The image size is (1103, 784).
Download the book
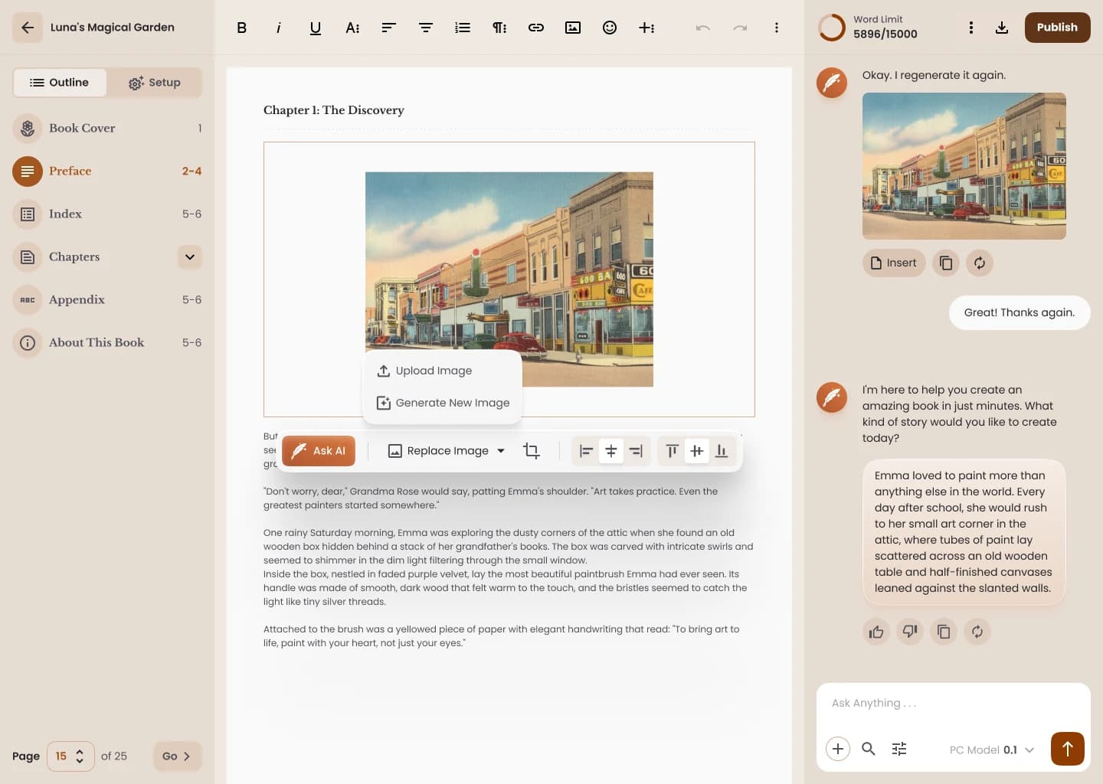point(1002,28)
